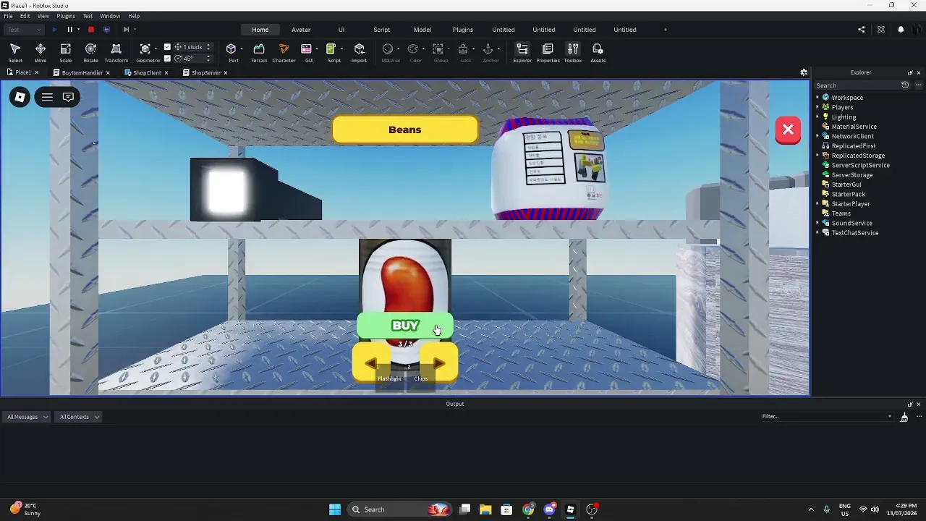Click the left arrow shop button
This screenshot has height=521, width=926.
[x=371, y=363]
